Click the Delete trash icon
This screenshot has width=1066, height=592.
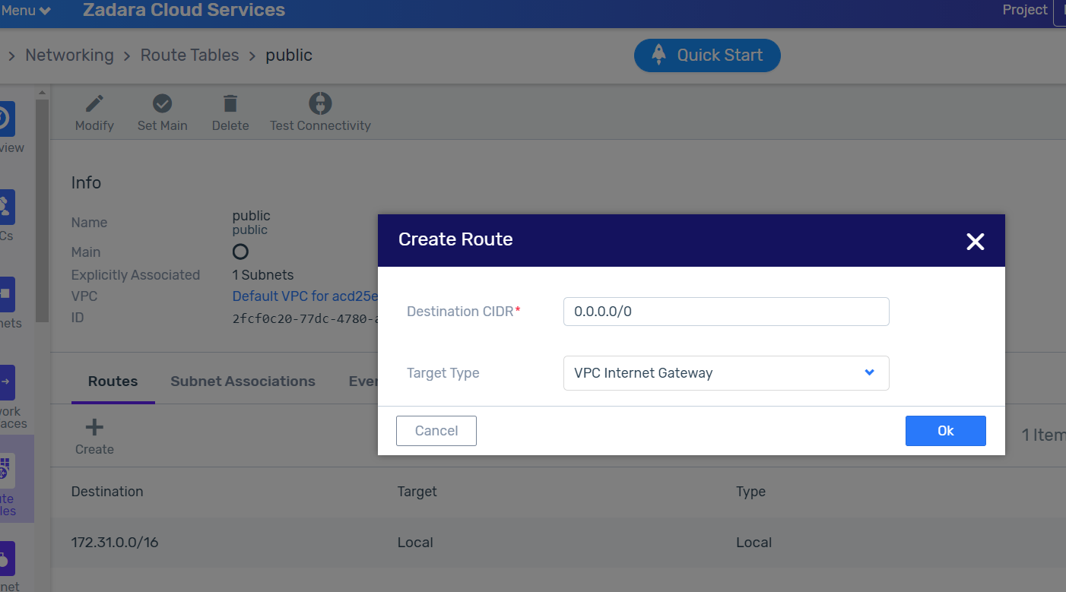[230, 104]
